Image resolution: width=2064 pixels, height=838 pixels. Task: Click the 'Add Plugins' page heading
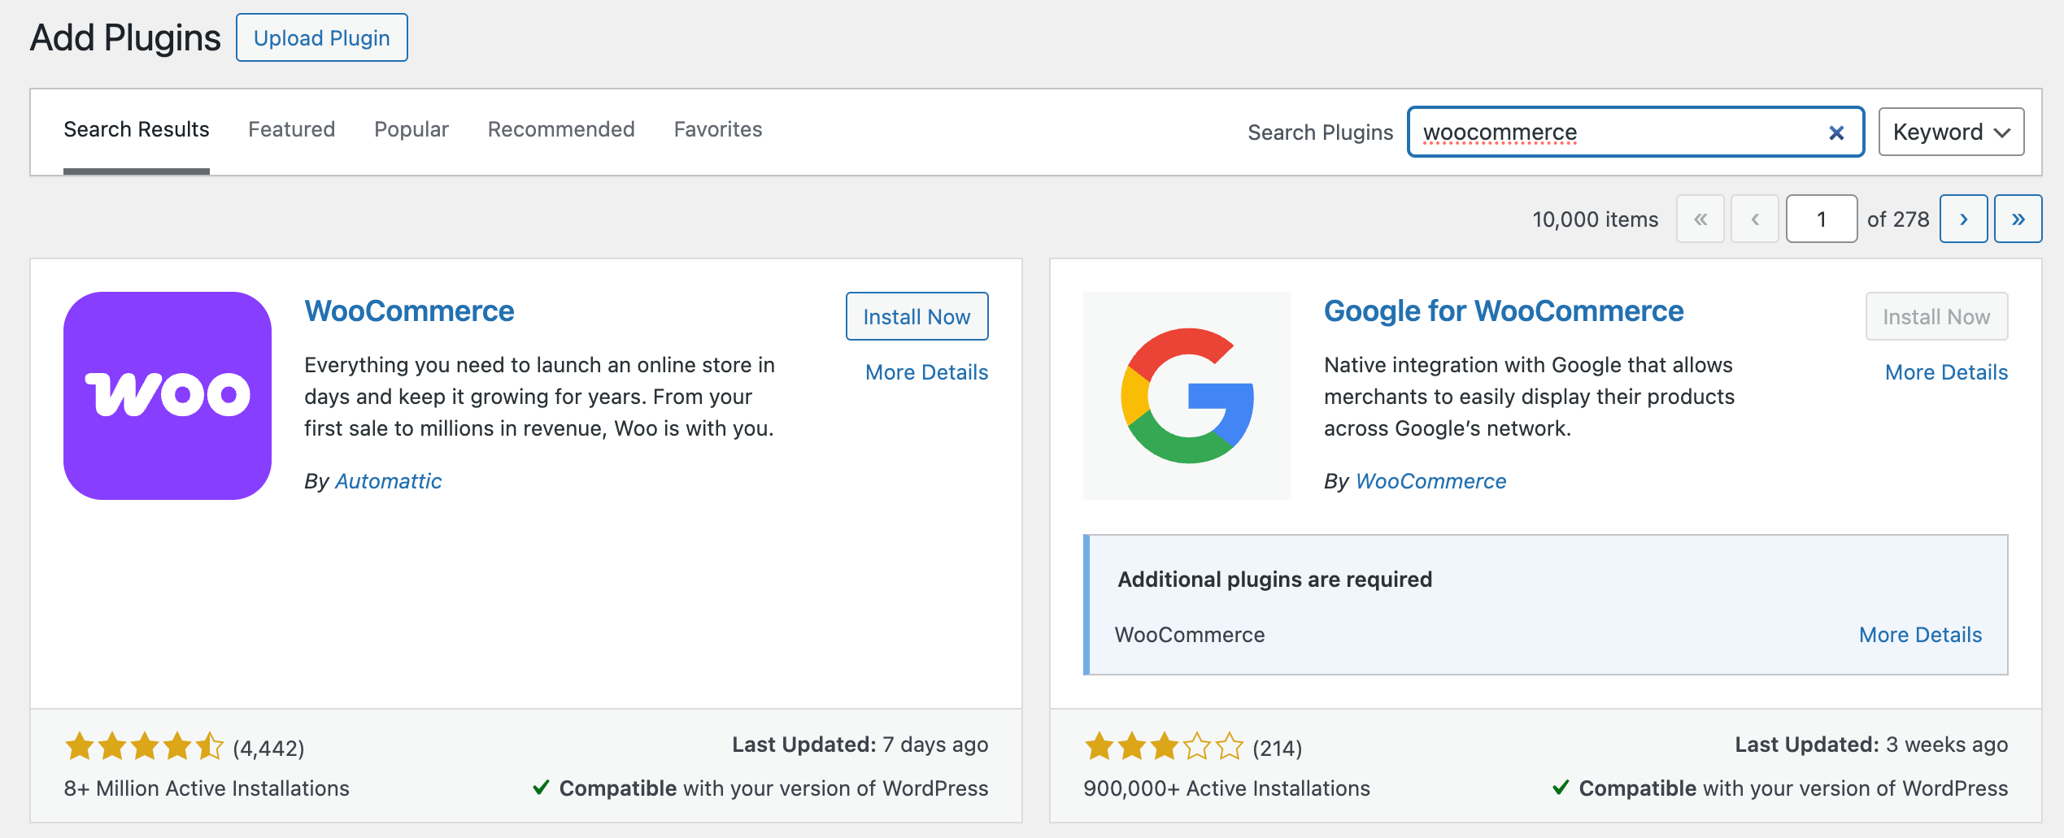click(125, 38)
